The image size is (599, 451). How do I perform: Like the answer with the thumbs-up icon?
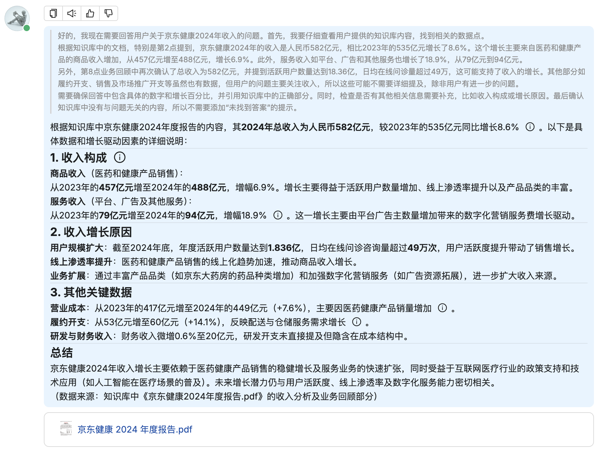(x=90, y=13)
